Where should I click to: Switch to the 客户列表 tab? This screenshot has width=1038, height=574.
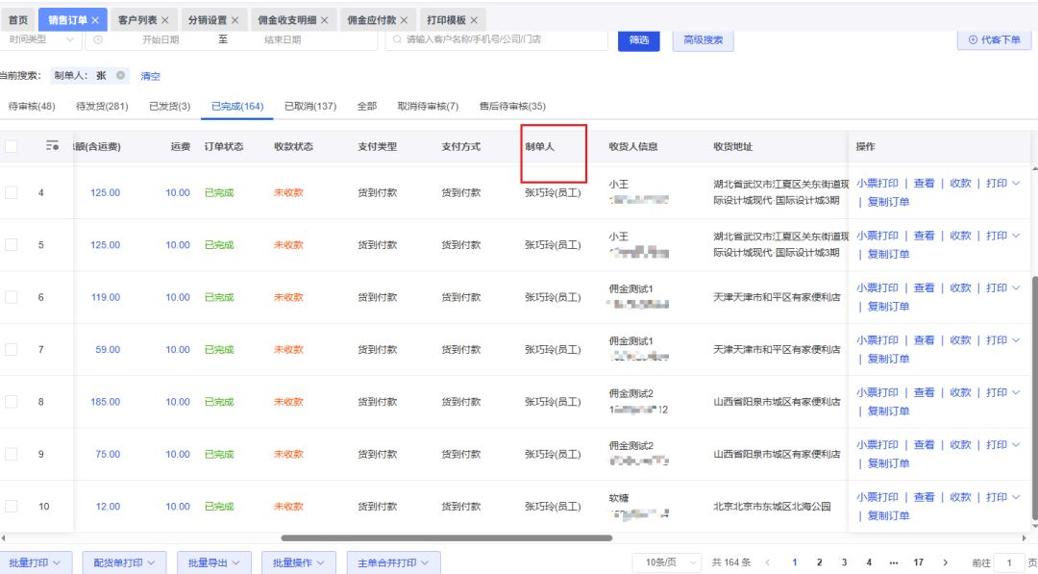click(137, 20)
